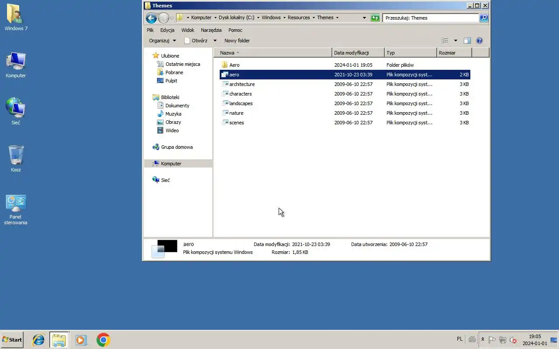Screen dimensions: 559x349
Task: Expand the arrow after Komputer in address bar
Action: click(214, 18)
